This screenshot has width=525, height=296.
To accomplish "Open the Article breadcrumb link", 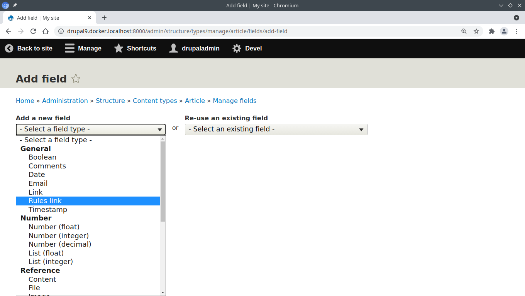I will [195, 101].
